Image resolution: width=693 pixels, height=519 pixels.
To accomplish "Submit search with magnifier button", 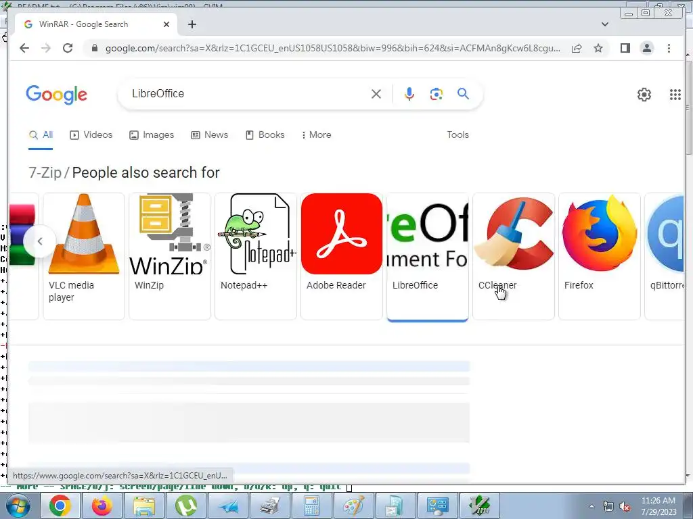I will (463, 93).
